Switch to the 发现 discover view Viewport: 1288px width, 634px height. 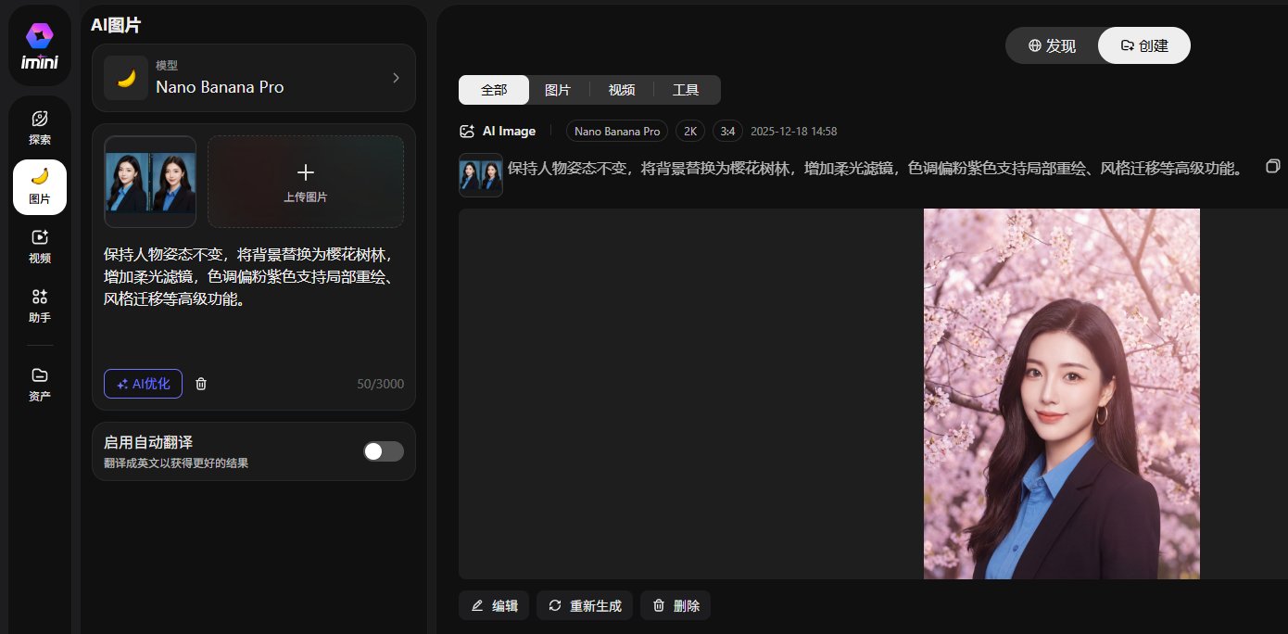point(1052,45)
